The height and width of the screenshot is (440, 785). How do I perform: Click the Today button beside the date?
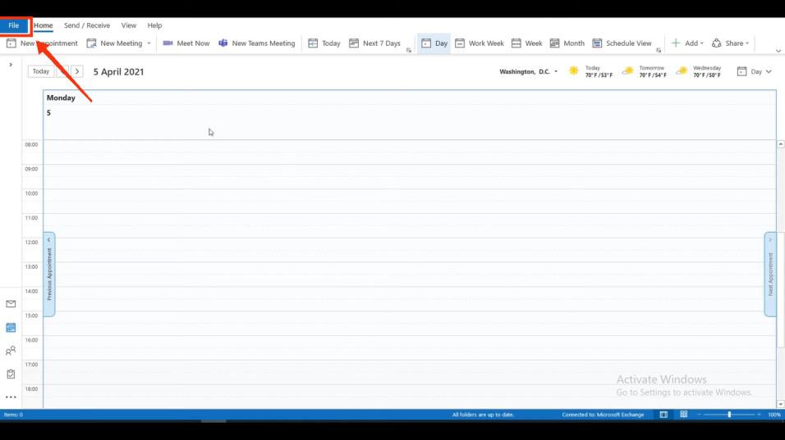tap(41, 71)
